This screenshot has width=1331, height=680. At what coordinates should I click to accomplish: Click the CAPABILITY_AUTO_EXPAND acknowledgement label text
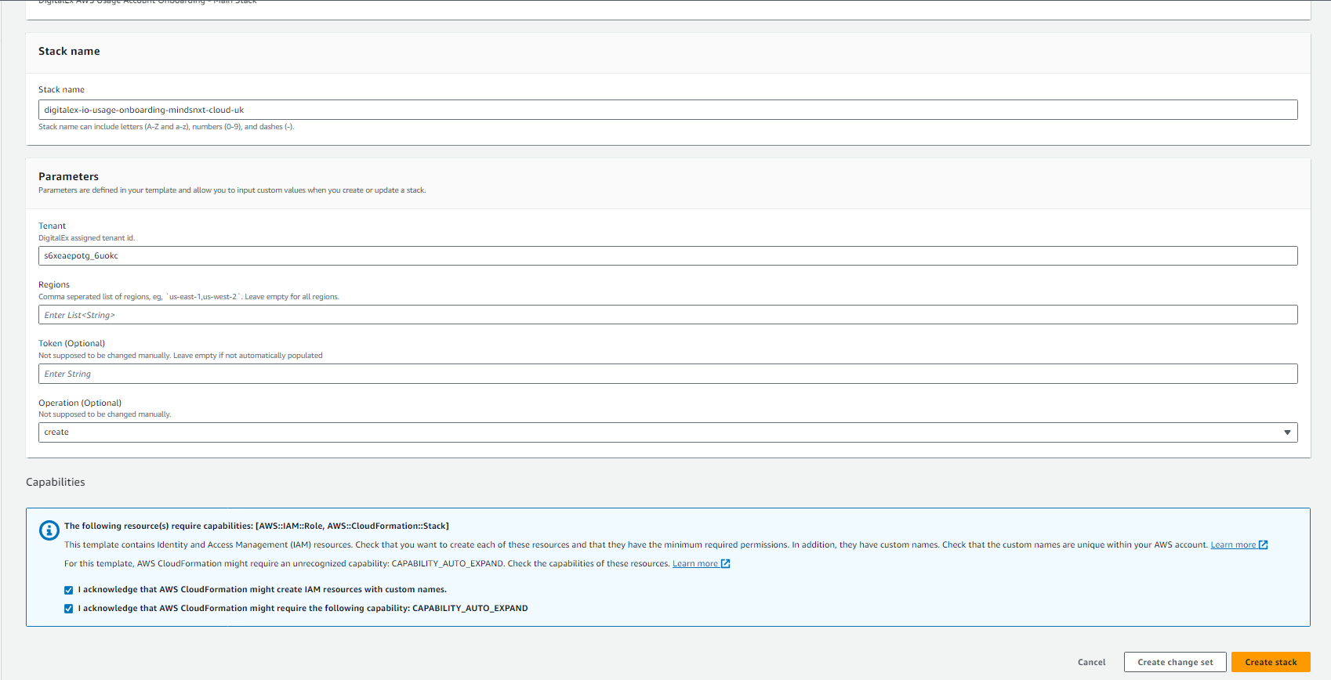pyautogui.click(x=303, y=609)
